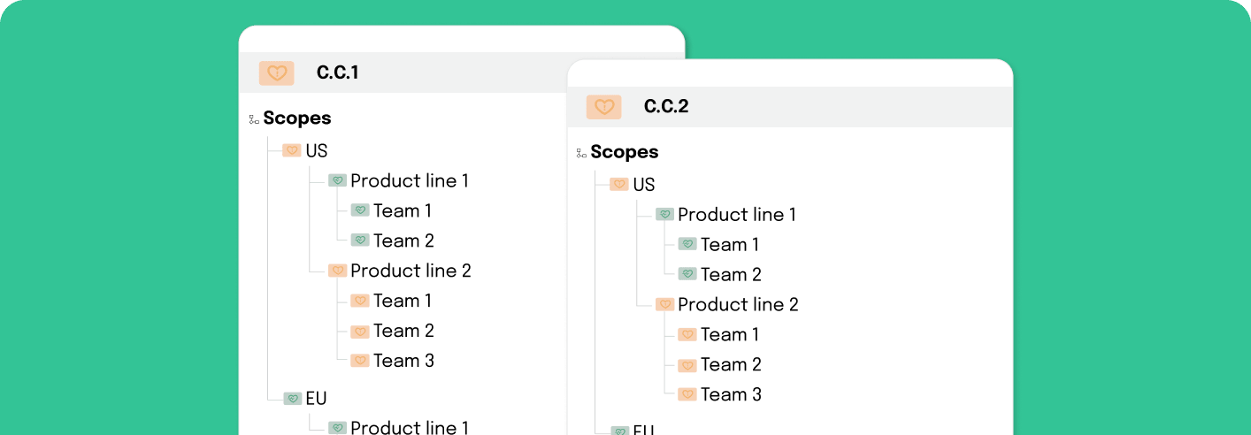Select the Scopes heading in C.C.1
The height and width of the screenshot is (435, 1251).
coord(297,118)
